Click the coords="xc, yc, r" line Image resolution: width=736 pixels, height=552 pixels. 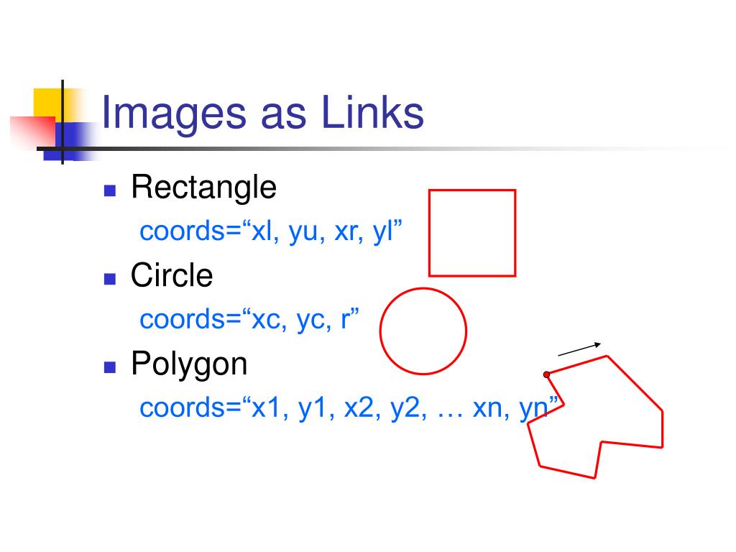(x=249, y=320)
